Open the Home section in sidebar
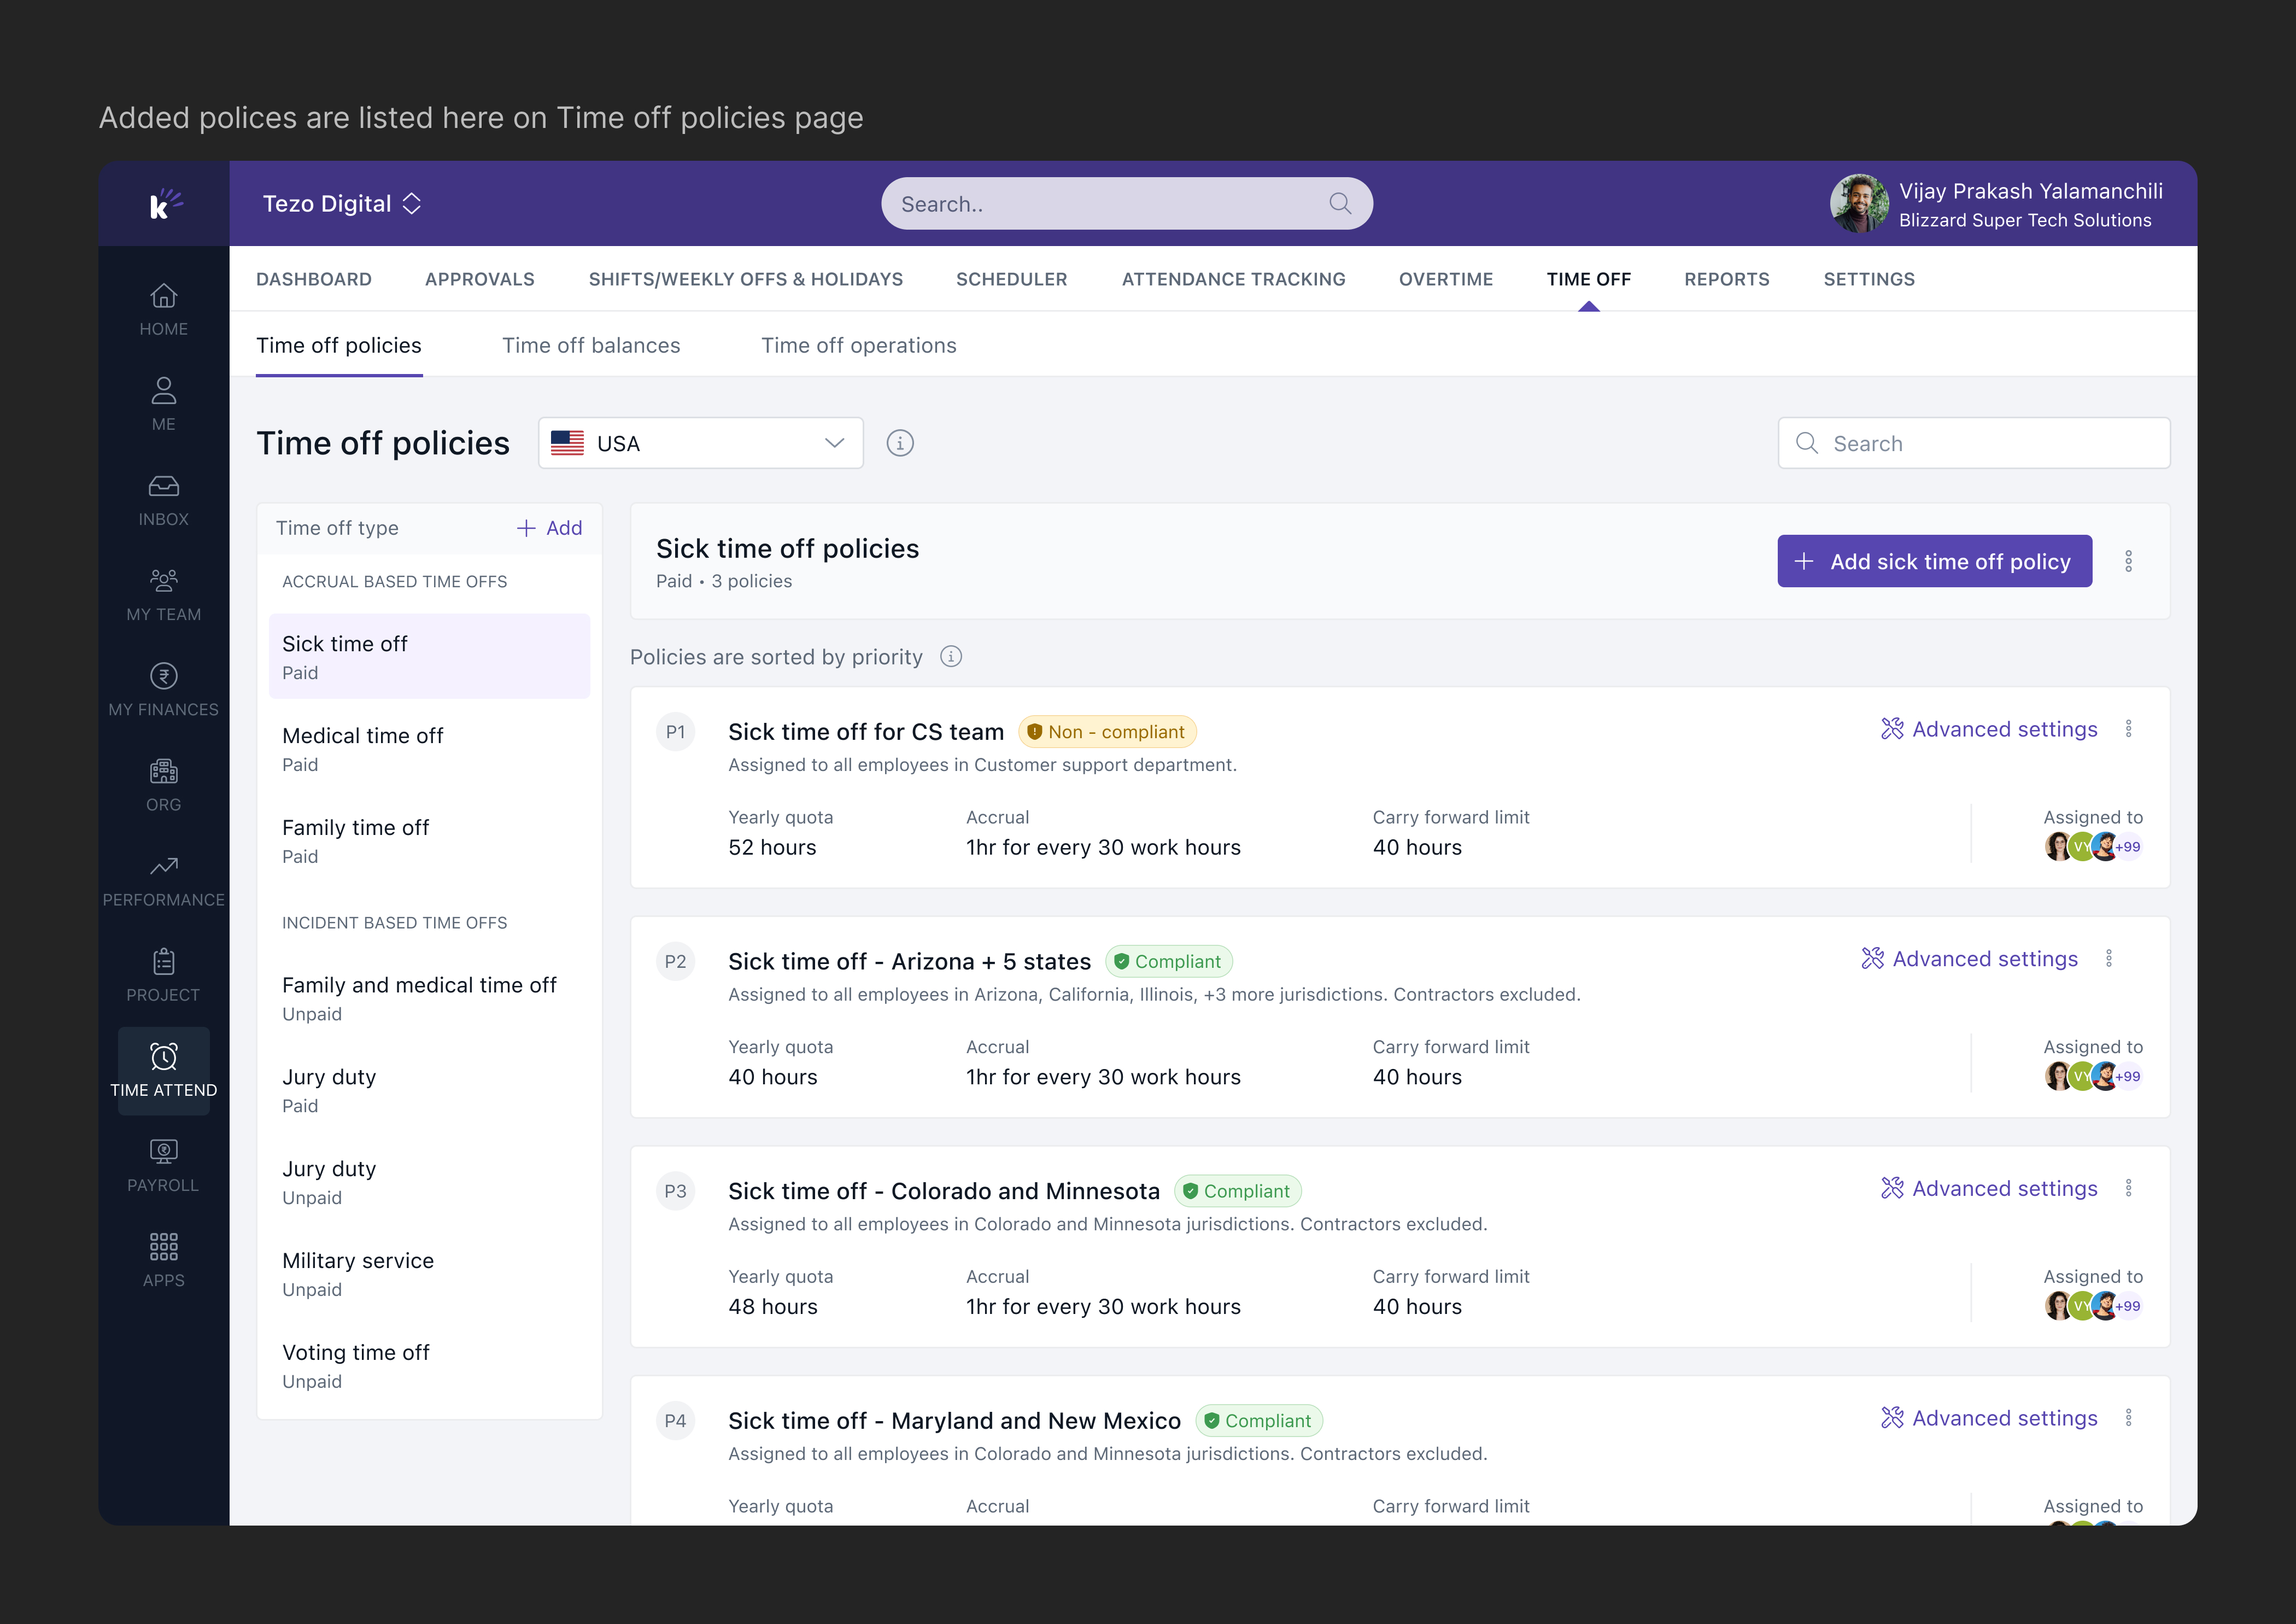The image size is (2296, 1624). [x=163, y=309]
